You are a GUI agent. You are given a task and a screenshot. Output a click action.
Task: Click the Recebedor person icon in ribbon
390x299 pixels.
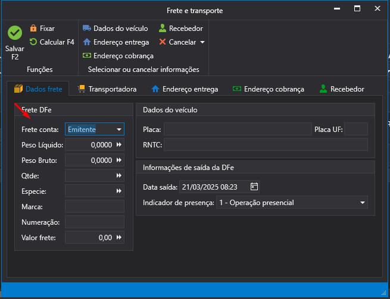(x=163, y=28)
